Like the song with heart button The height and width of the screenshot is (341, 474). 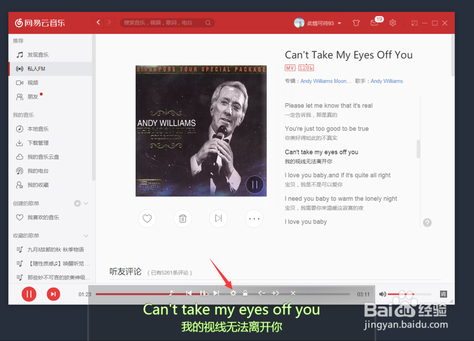(147, 219)
